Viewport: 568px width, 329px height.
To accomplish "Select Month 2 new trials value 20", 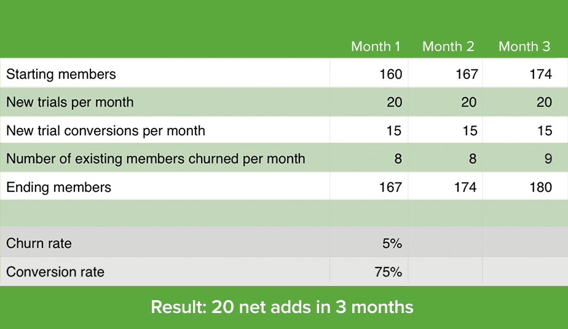I will coord(468,102).
